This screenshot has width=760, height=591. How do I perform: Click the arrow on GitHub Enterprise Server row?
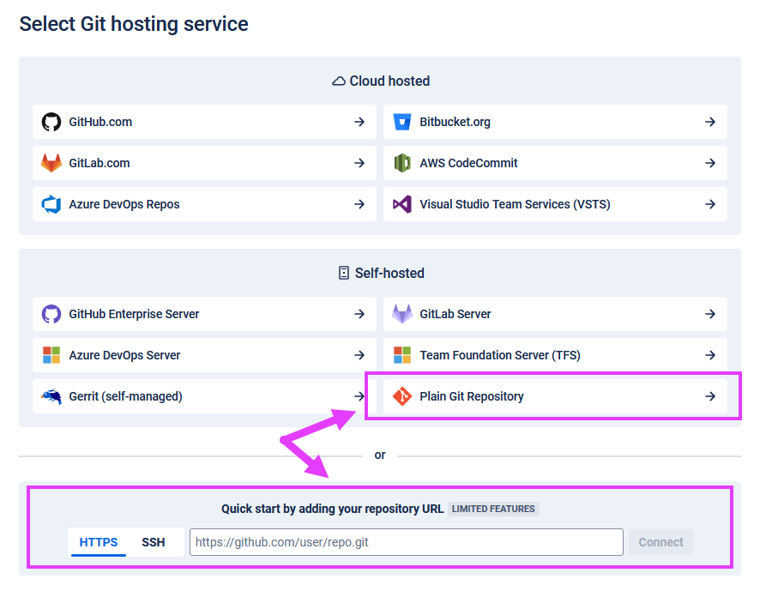coord(359,314)
